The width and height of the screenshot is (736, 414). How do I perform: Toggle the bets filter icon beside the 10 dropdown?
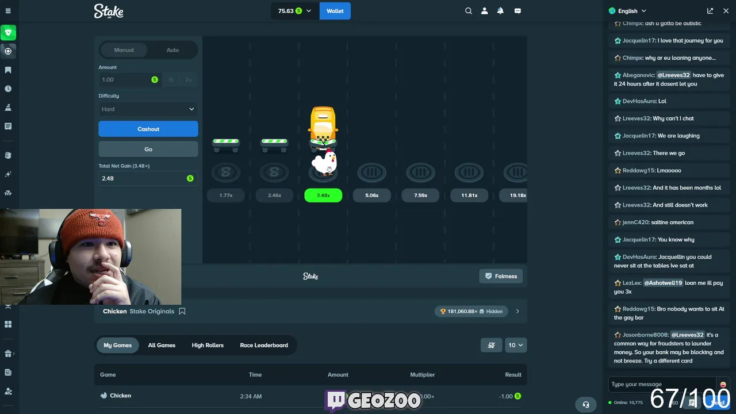tap(491, 345)
